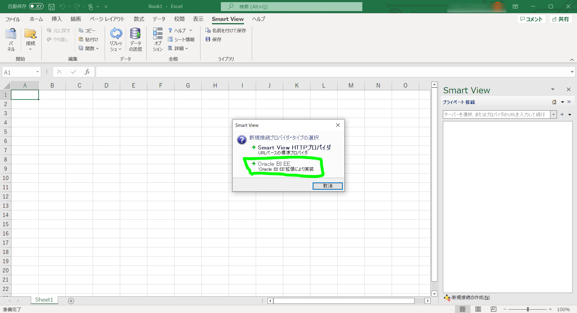Screen dimensions: 577x313
Task: Click the 100% zoom level
Action: coord(563,309)
